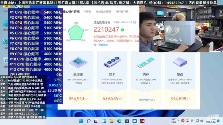Click the 25.30 W power reading
Viewport: 223px width, 125px height.
coord(54,91)
